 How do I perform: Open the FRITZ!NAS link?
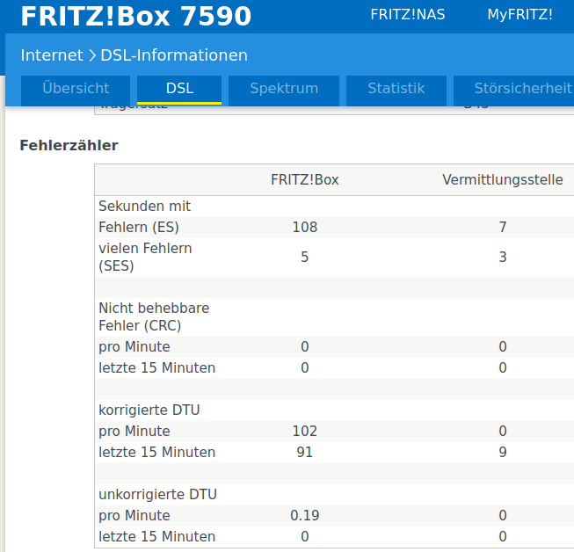click(x=408, y=15)
